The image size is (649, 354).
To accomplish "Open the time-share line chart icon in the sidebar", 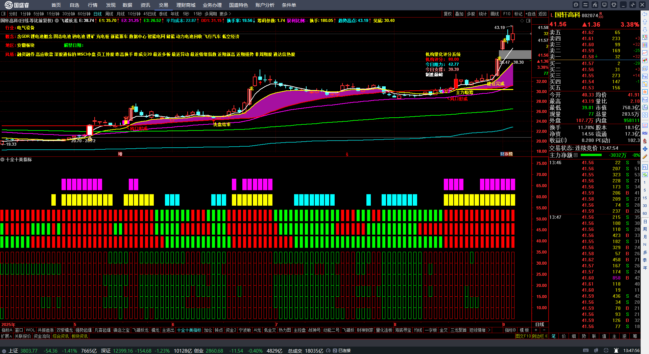I will (x=645, y=53).
